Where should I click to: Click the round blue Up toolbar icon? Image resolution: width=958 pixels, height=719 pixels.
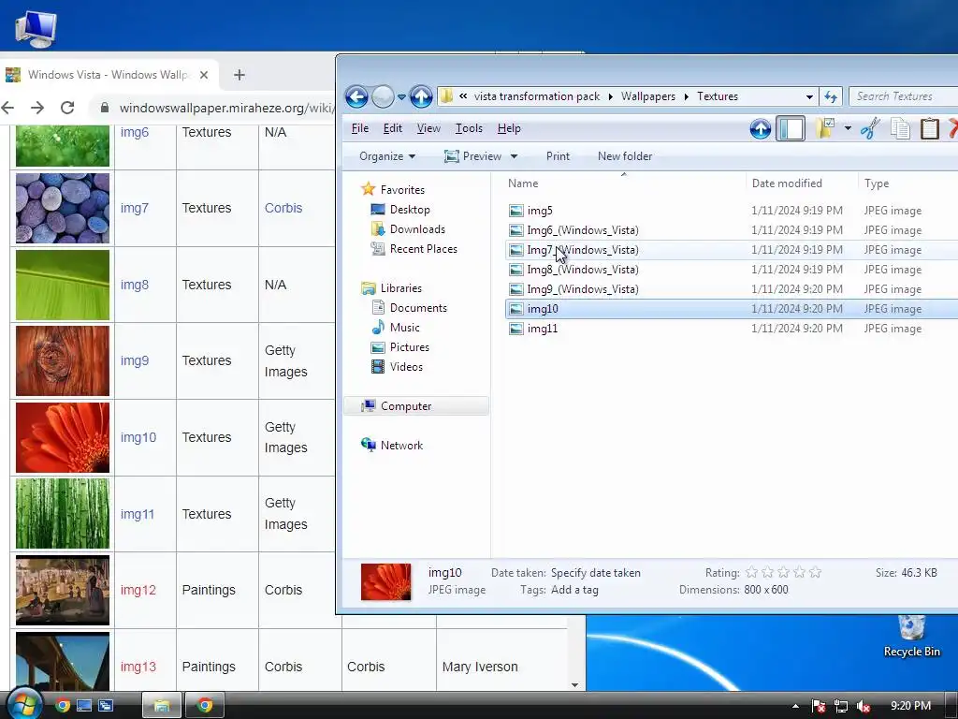760,129
